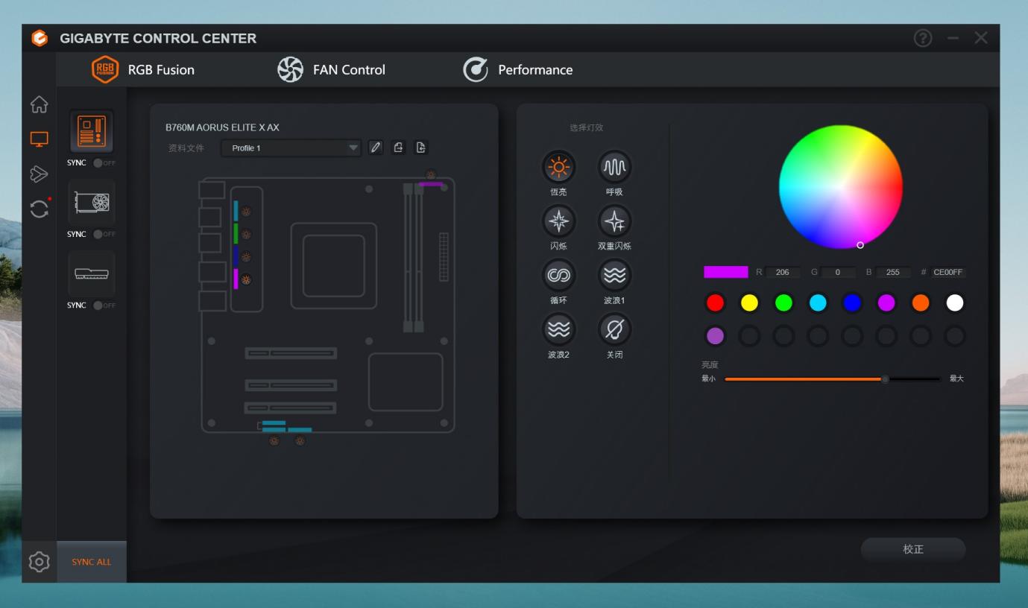Choose the 闪烁 flash lighting effect

558,221
